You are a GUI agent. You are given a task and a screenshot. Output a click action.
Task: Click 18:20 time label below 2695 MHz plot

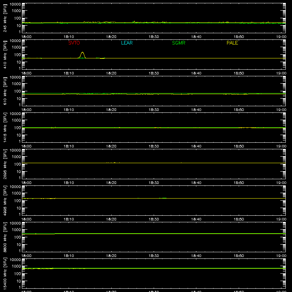click(x=111, y=183)
